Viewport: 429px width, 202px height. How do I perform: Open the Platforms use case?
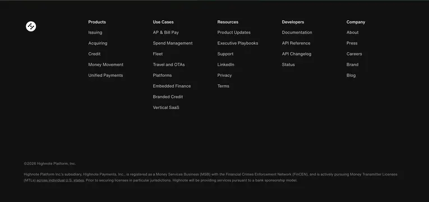point(162,75)
